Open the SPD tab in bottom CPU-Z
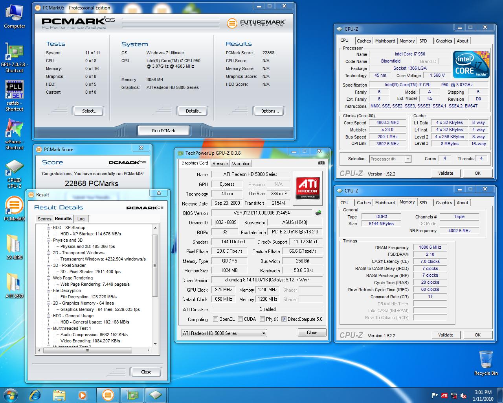This screenshot has height=403, width=503. (x=423, y=203)
